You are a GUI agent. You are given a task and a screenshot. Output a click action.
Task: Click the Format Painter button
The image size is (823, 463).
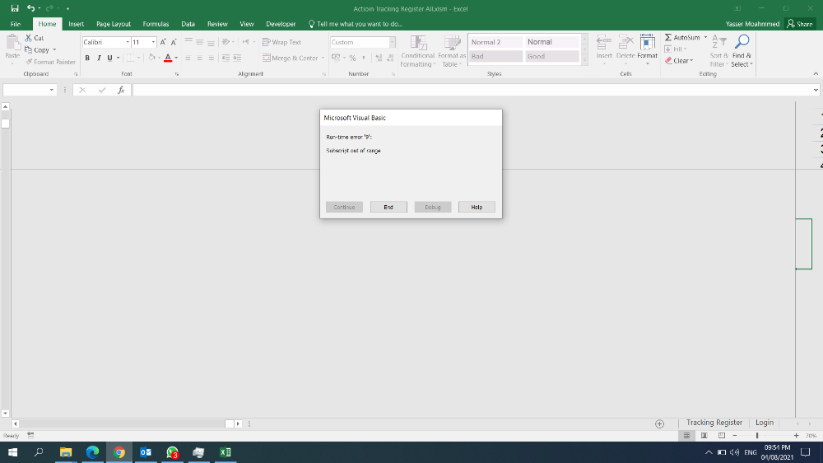point(50,62)
